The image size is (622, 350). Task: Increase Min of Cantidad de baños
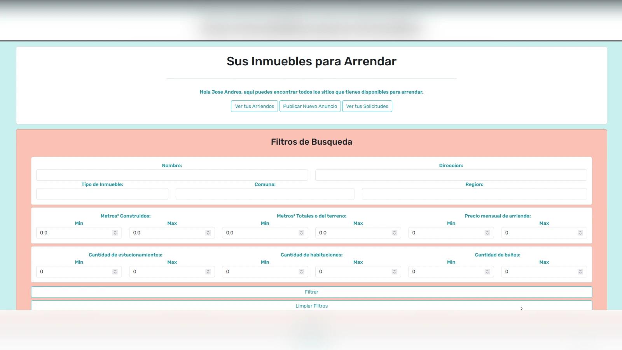pos(487,270)
